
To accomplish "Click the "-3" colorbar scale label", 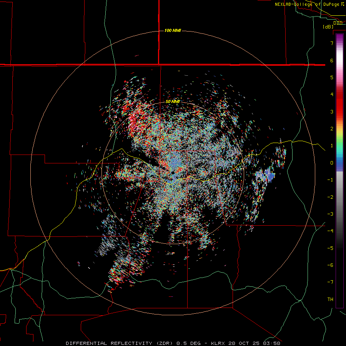I will point(330,214).
